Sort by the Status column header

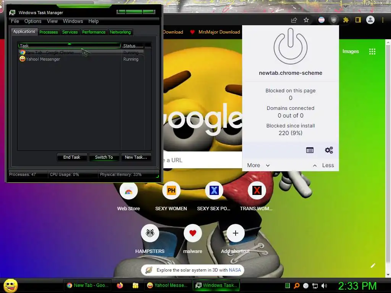coord(132,46)
